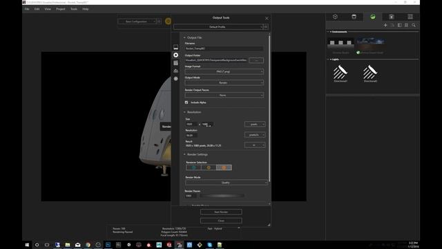
Task: Collapse the Render Settings section
Action: pyautogui.click(x=184, y=154)
